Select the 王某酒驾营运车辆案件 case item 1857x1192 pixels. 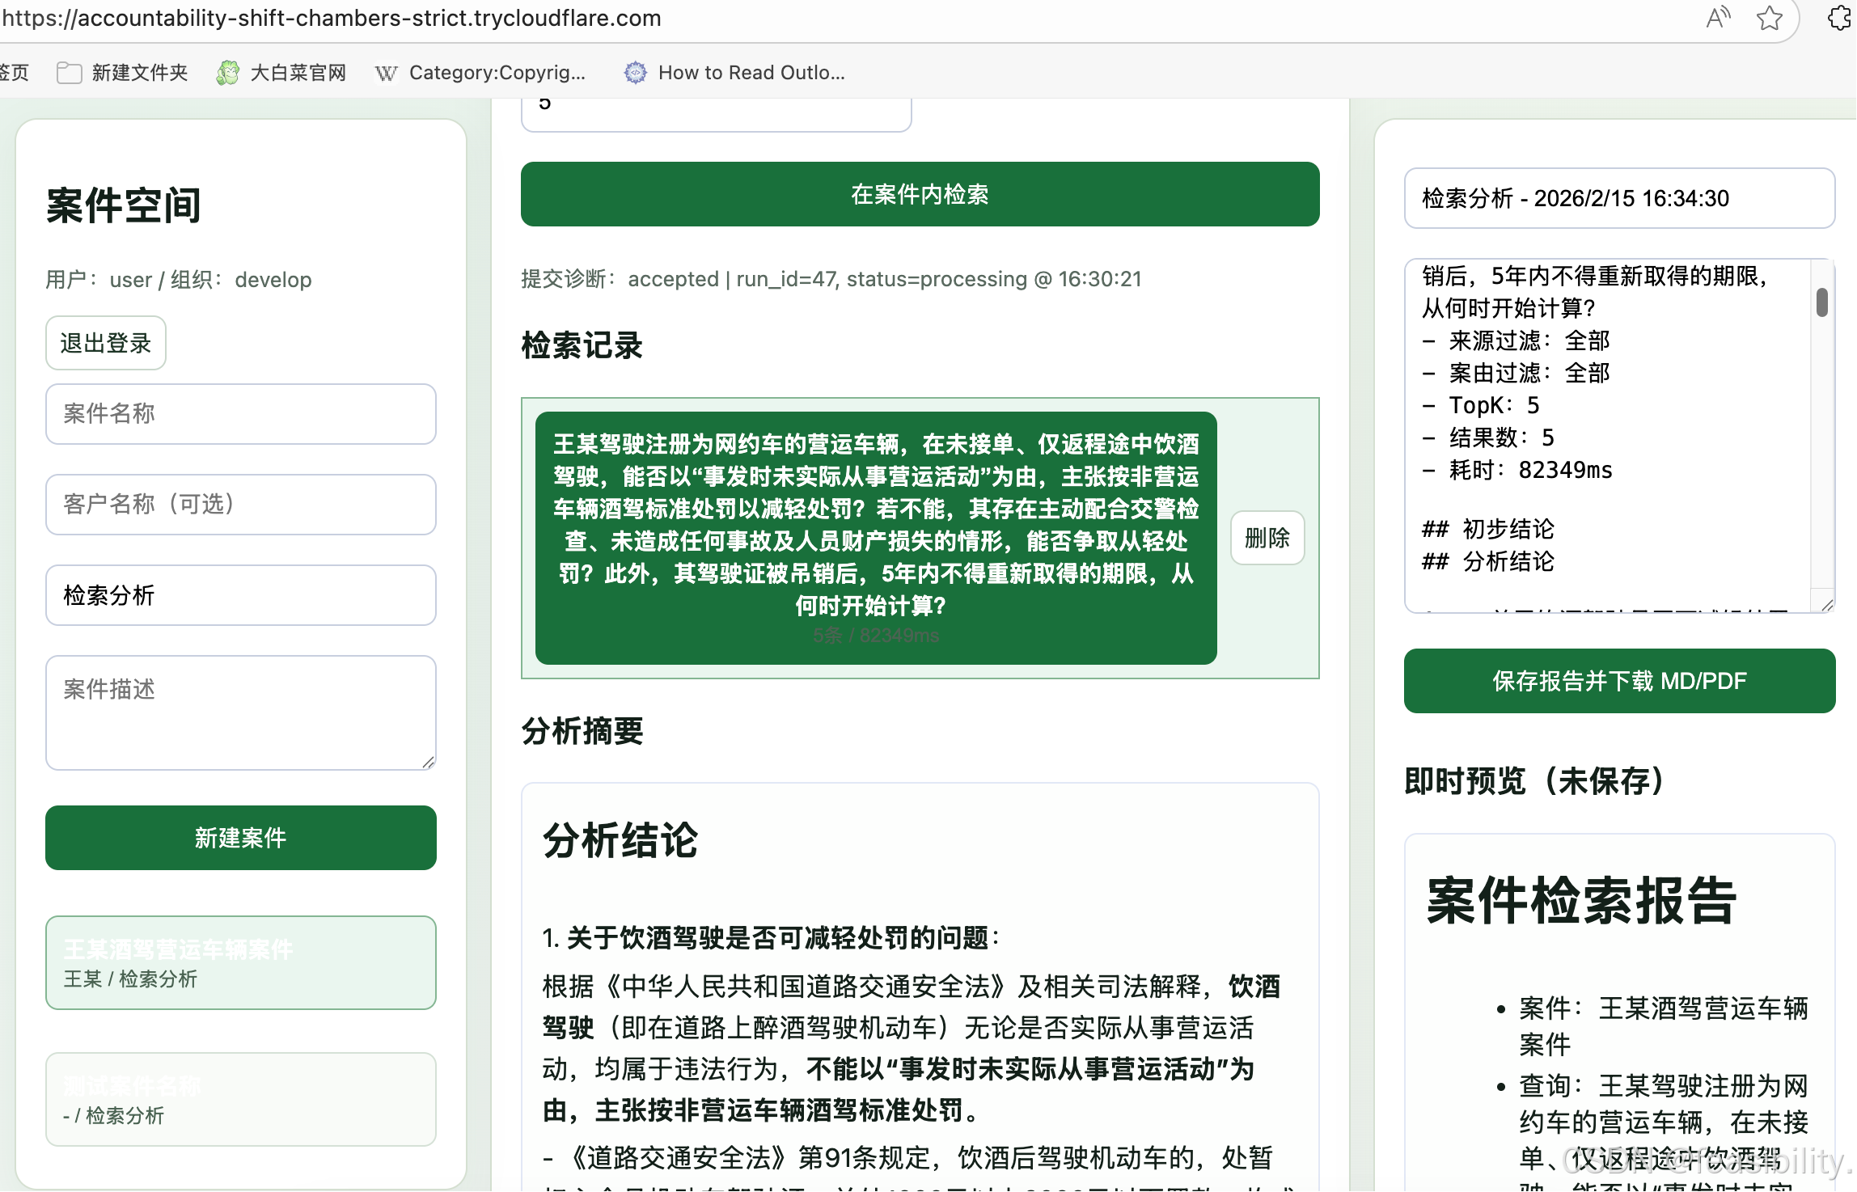coord(240,962)
